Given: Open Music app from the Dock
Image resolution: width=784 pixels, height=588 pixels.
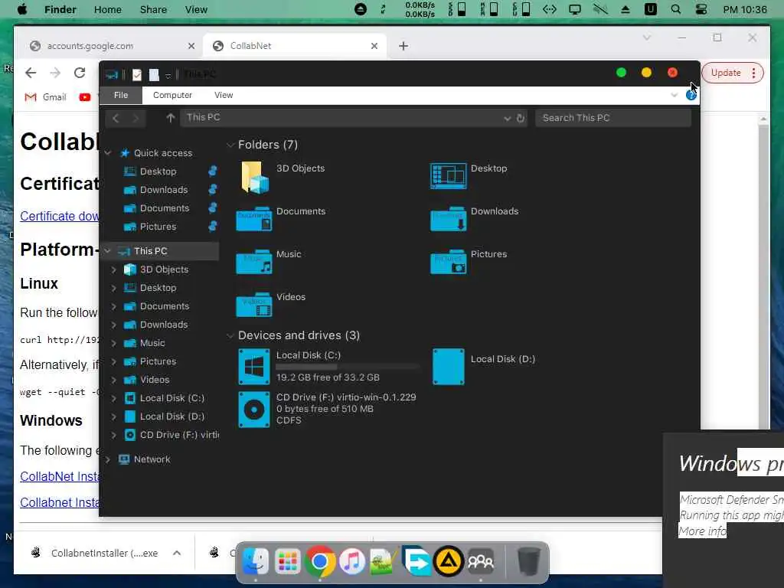Looking at the screenshot, I should click(352, 561).
